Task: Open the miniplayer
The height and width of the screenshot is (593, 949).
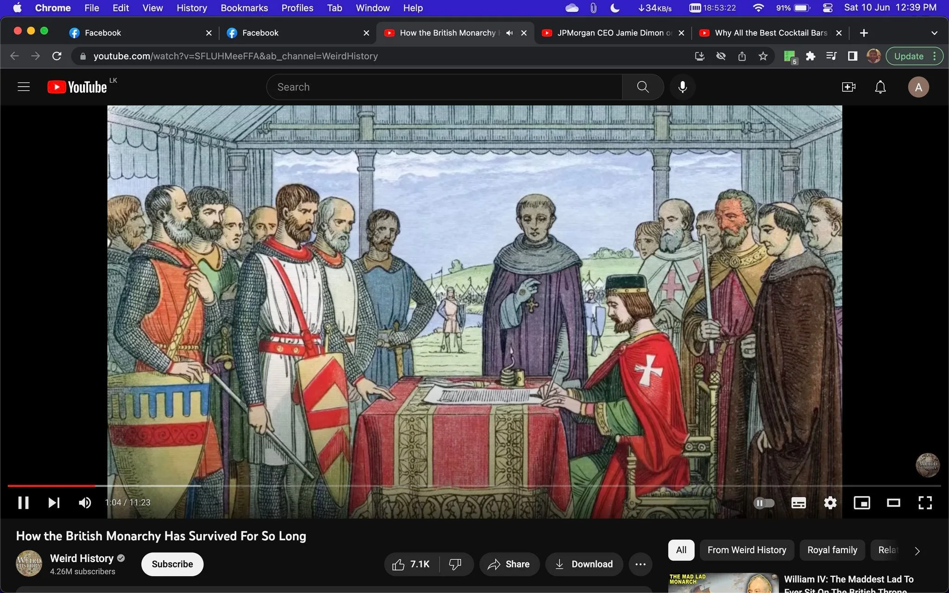Action: (861, 503)
